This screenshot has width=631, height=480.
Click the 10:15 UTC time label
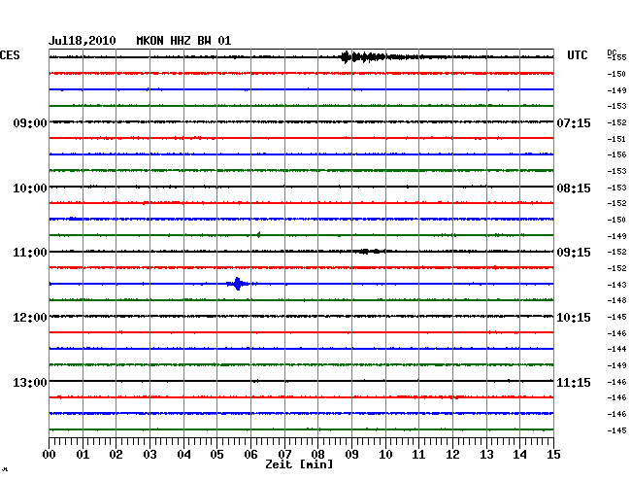point(574,318)
